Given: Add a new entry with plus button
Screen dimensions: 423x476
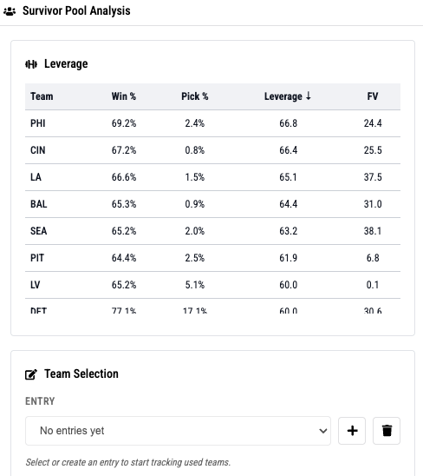Looking at the screenshot, I should (352, 431).
